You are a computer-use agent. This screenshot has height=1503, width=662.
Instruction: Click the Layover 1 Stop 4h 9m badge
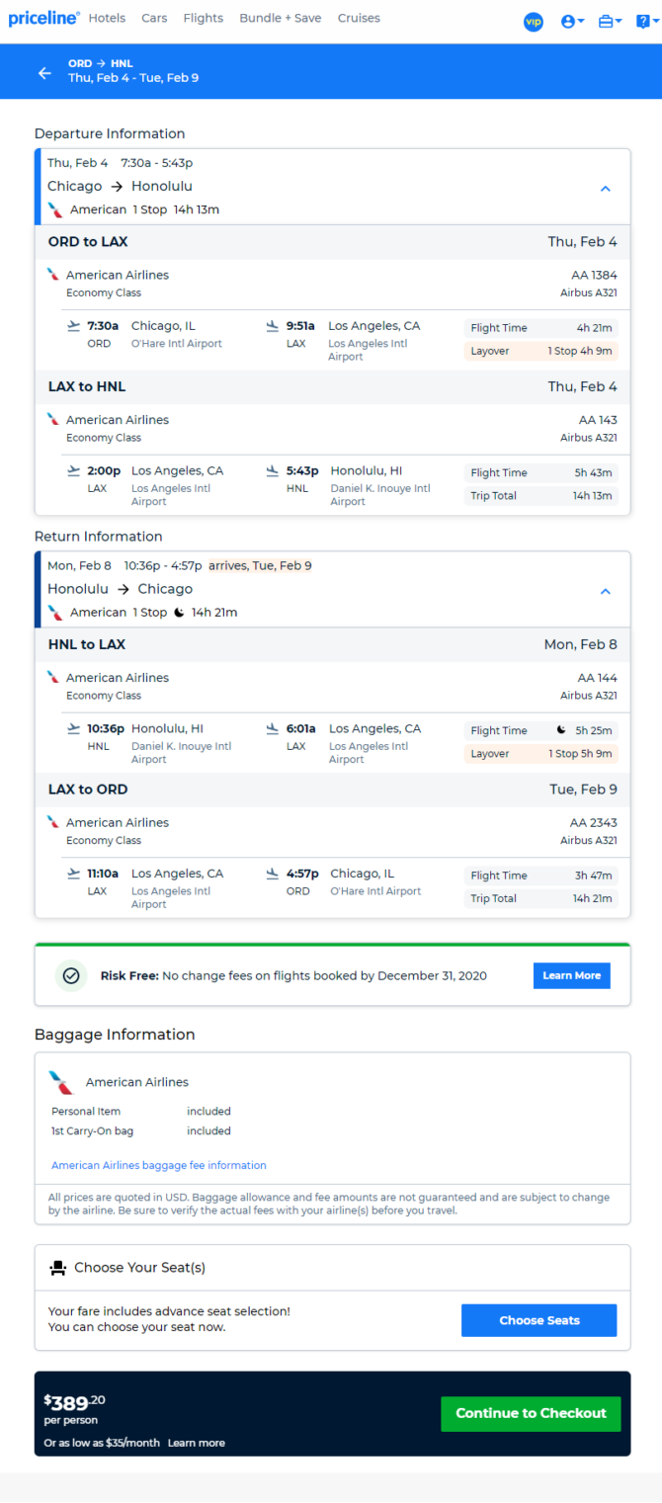540,351
